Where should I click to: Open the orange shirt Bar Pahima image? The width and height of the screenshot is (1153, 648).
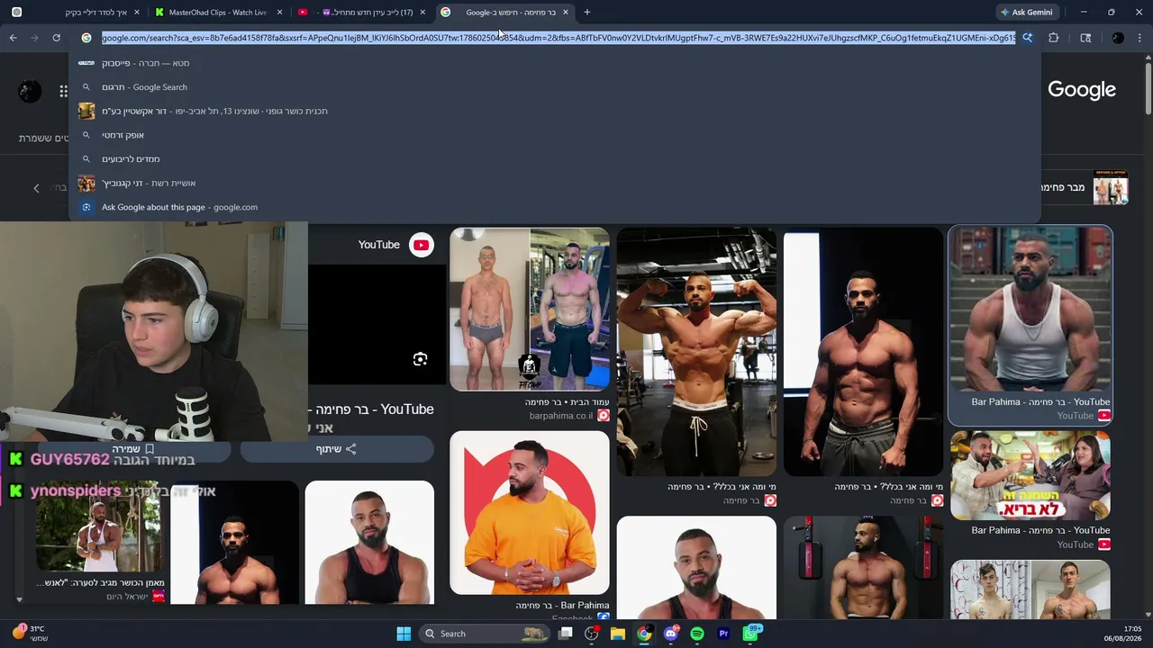pyautogui.click(x=530, y=513)
